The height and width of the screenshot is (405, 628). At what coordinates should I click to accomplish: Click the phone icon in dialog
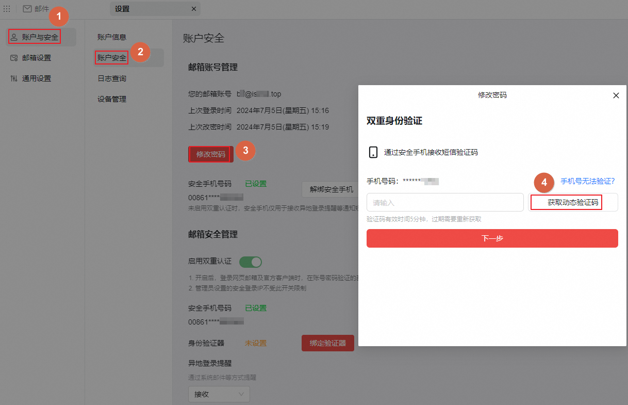373,152
